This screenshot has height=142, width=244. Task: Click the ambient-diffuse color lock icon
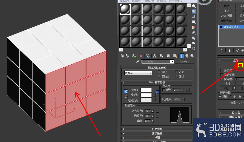pyautogui.click(x=157, y=92)
